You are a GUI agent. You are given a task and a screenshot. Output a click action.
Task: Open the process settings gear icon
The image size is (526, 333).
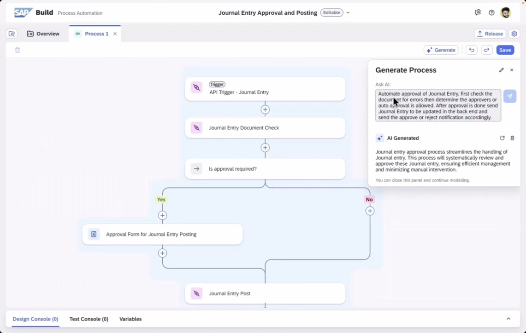click(514, 34)
